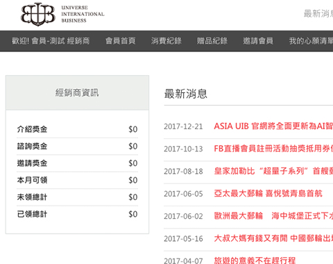Click the 最新消息 section heading
This screenshot has width=333, height=264.
pos(186,94)
